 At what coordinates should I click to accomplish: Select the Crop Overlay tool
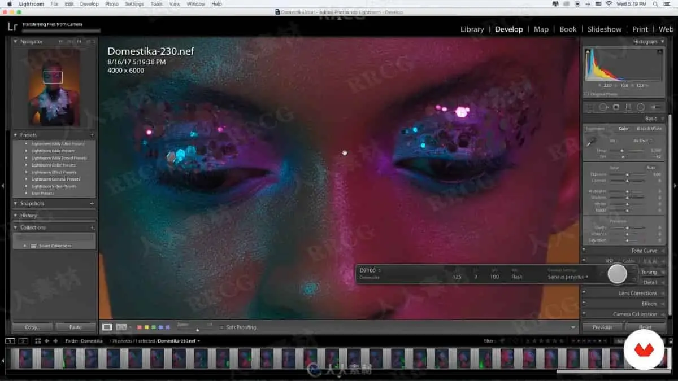tap(591, 107)
